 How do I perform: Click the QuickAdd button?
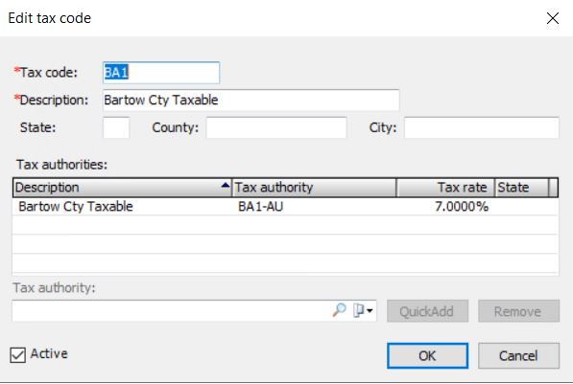(x=427, y=311)
